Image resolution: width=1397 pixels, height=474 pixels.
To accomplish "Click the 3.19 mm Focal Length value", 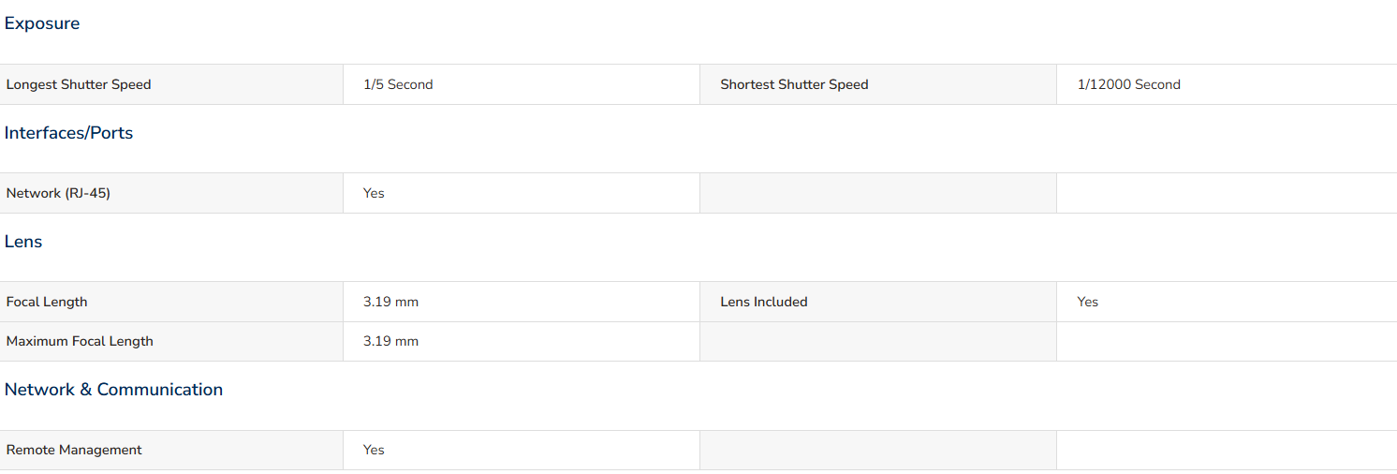I will [390, 302].
